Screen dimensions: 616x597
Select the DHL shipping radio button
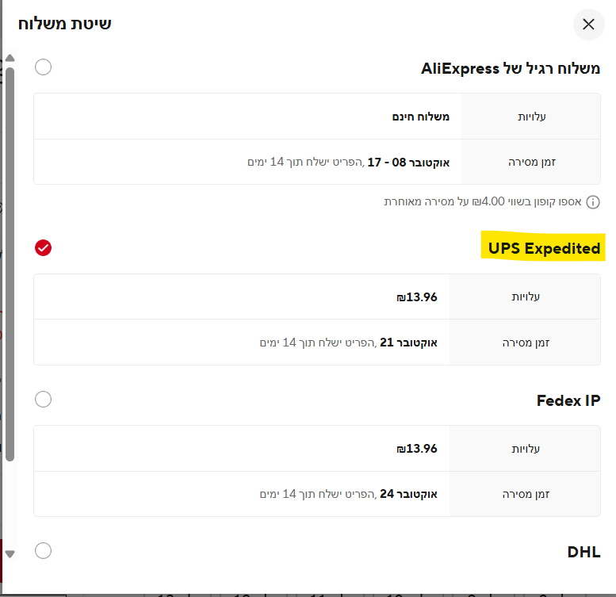point(44,550)
